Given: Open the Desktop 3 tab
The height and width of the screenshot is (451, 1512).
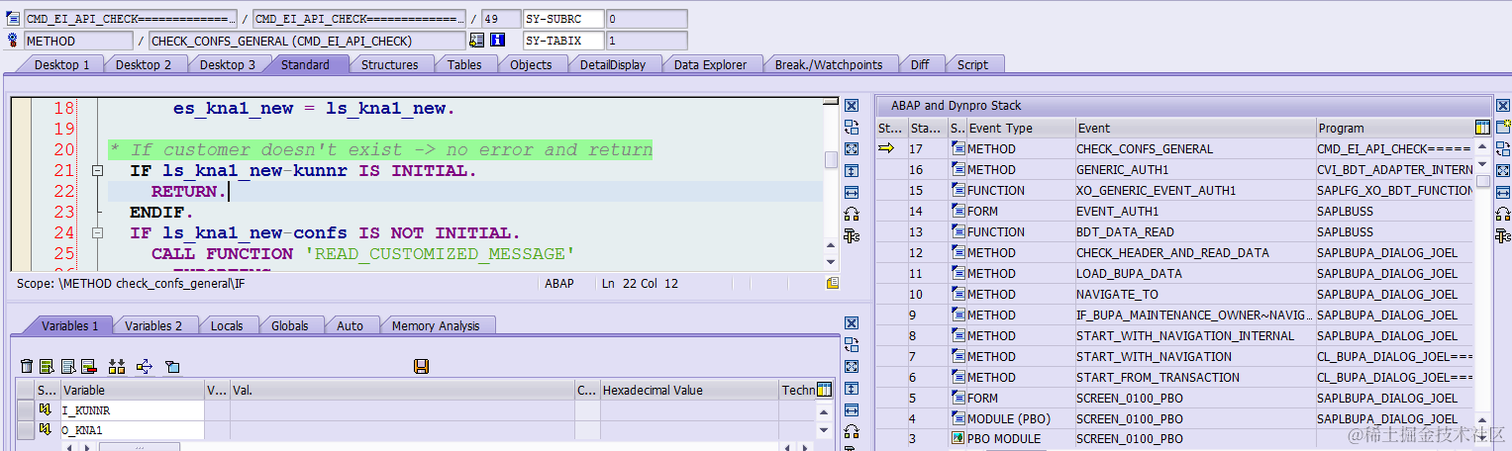Looking at the screenshot, I should click(228, 64).
